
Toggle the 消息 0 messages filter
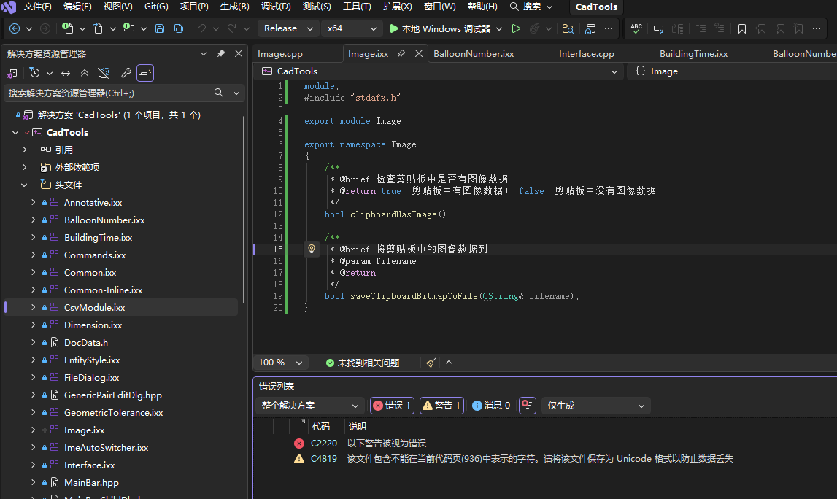coord(491,406)
